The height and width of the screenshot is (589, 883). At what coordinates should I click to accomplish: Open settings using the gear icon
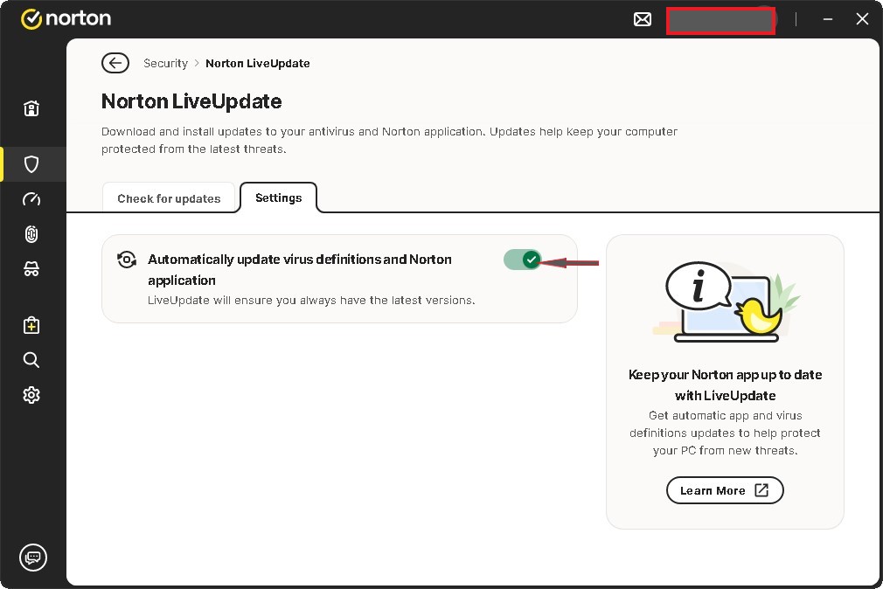tap(31, 394)
